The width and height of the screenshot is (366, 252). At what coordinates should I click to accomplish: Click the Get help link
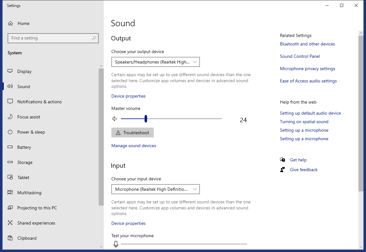(298, 160)
